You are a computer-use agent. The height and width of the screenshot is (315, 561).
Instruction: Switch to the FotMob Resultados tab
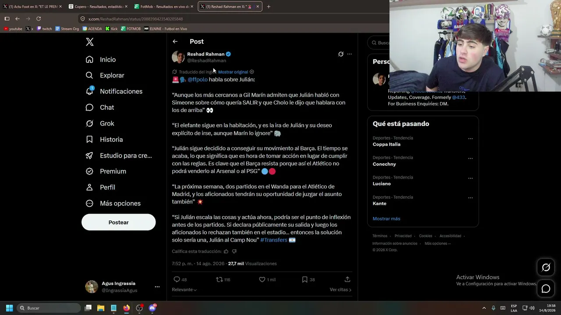pyautogui.click(x=164, y=7)
